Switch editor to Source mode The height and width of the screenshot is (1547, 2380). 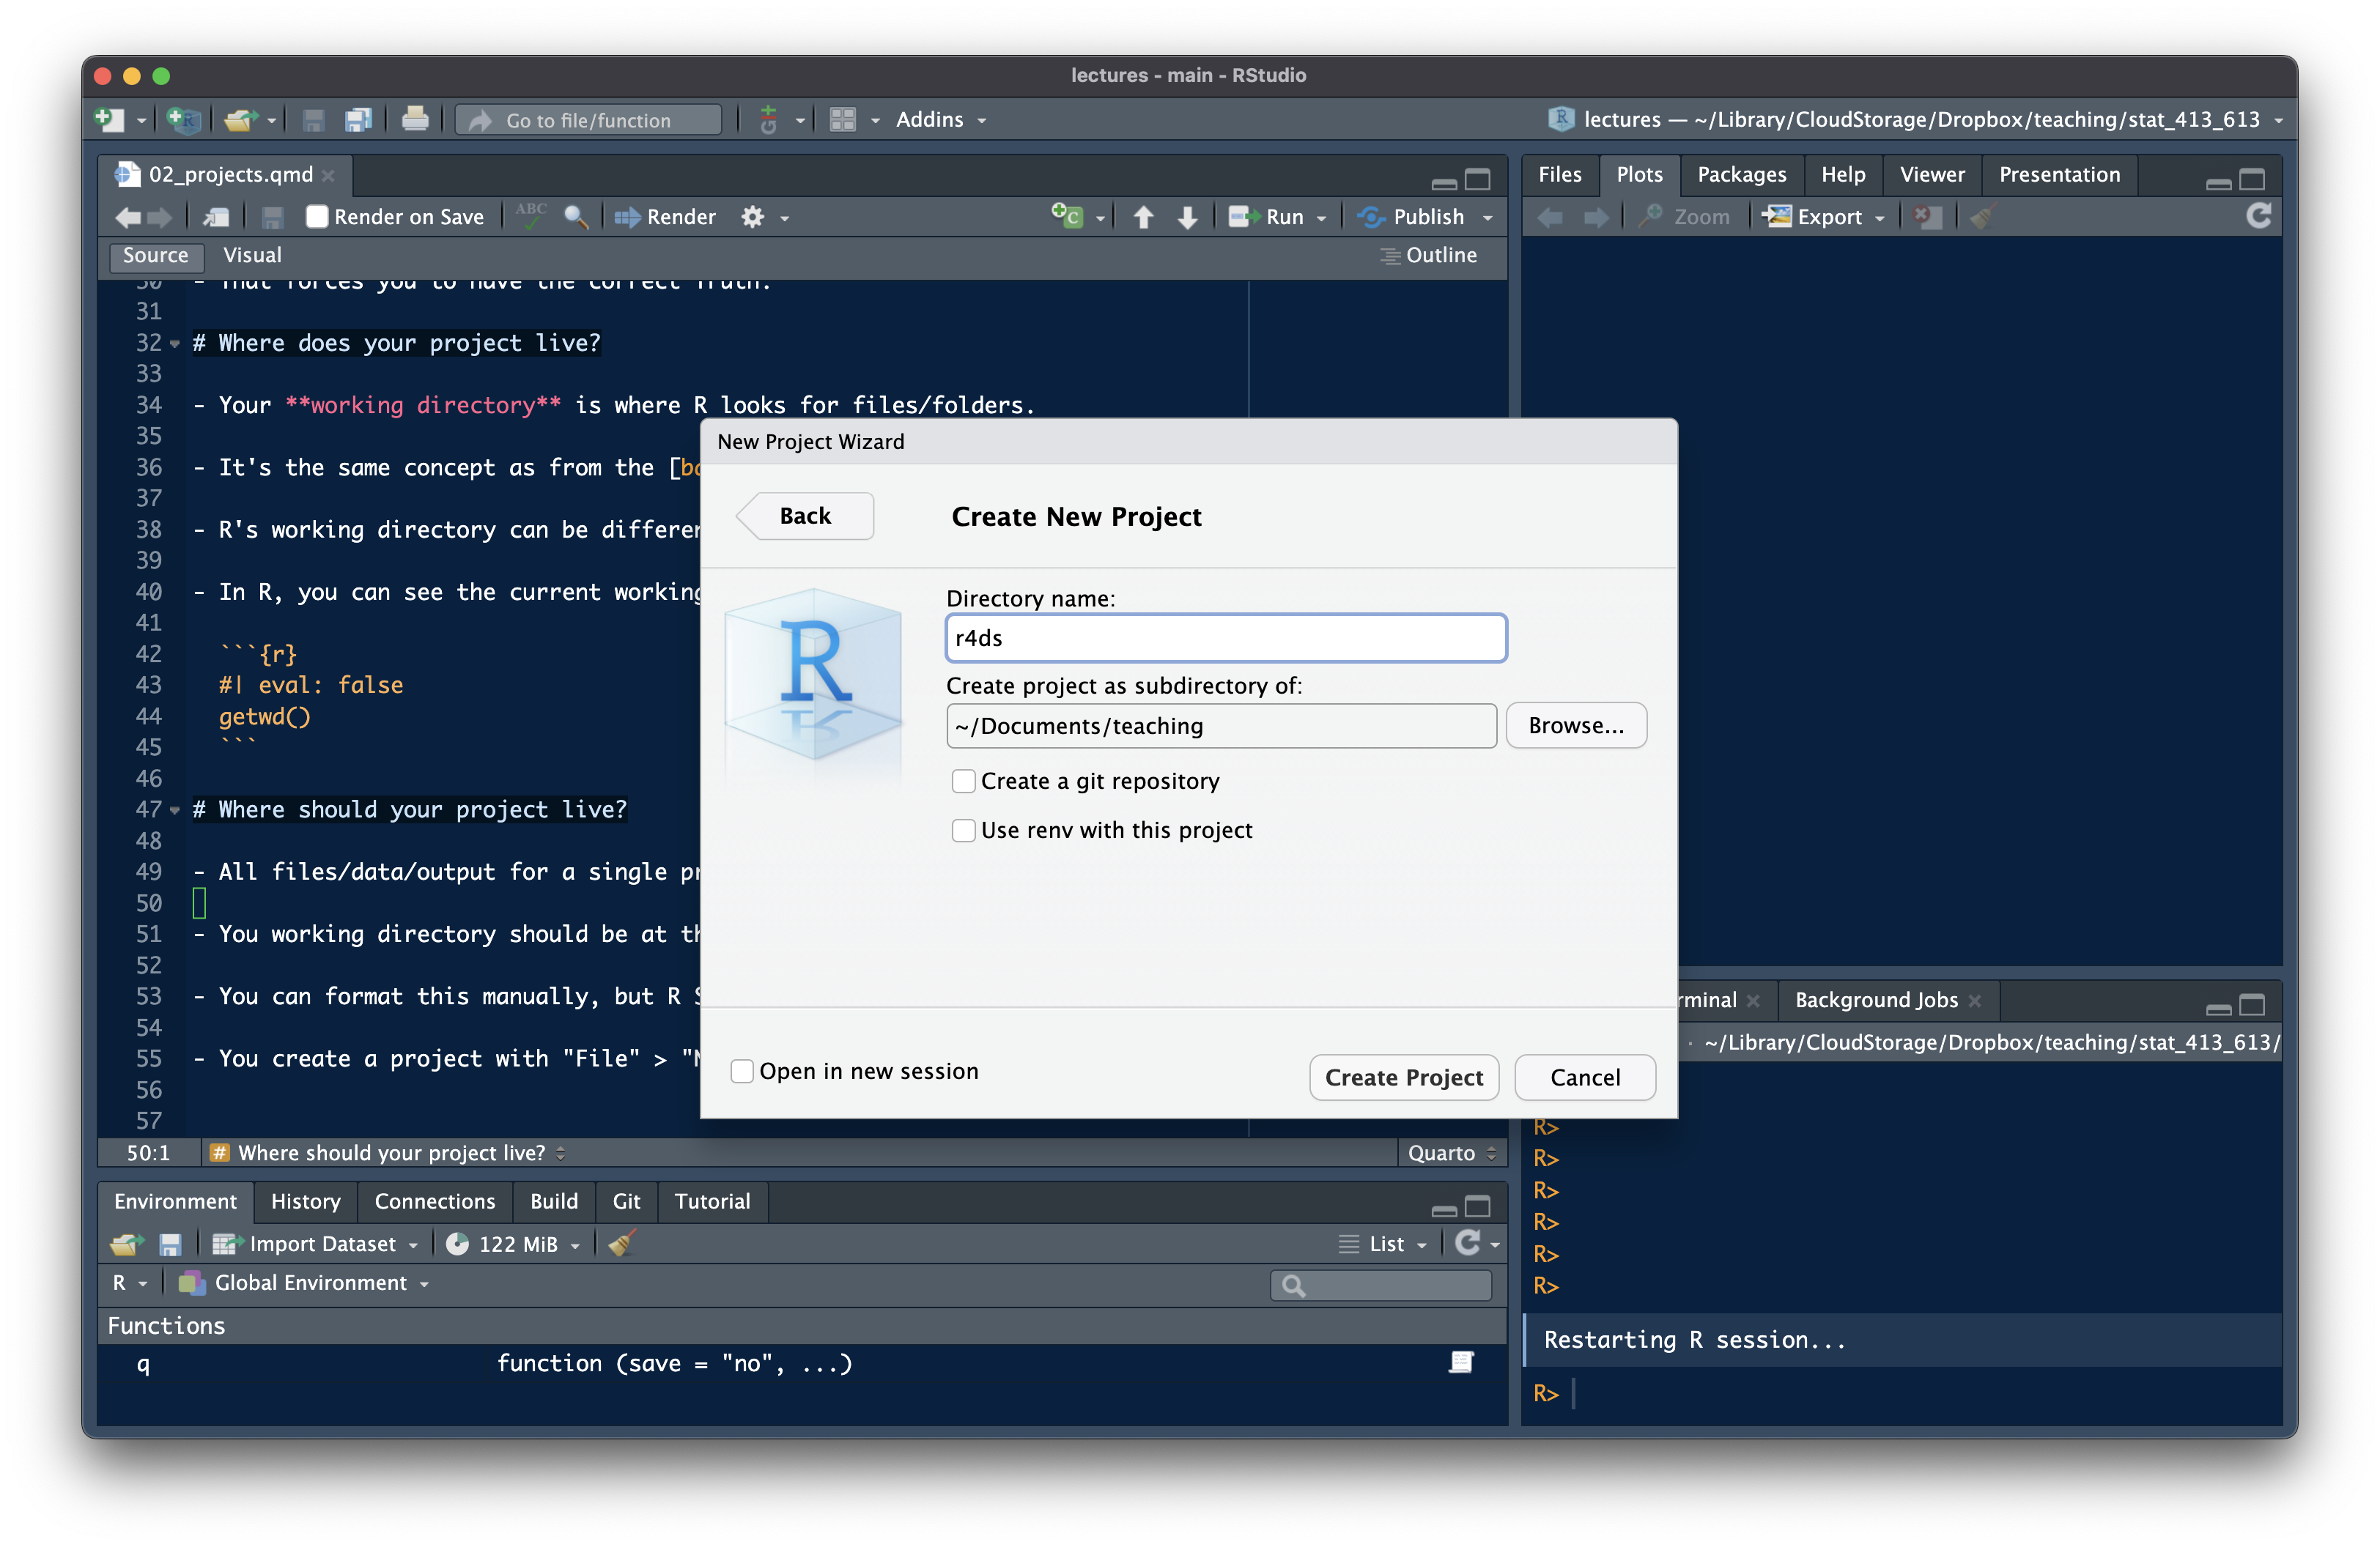[155, 256]
